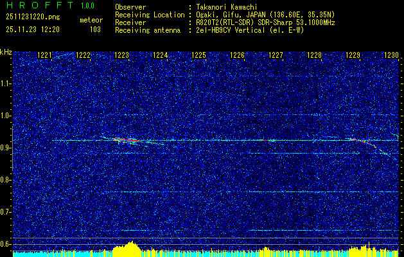Image resolution: width=404 pixels, height=257 pixels.
Task: Click the red meteor echo near 1223
Action: click(x=127, y=139)
